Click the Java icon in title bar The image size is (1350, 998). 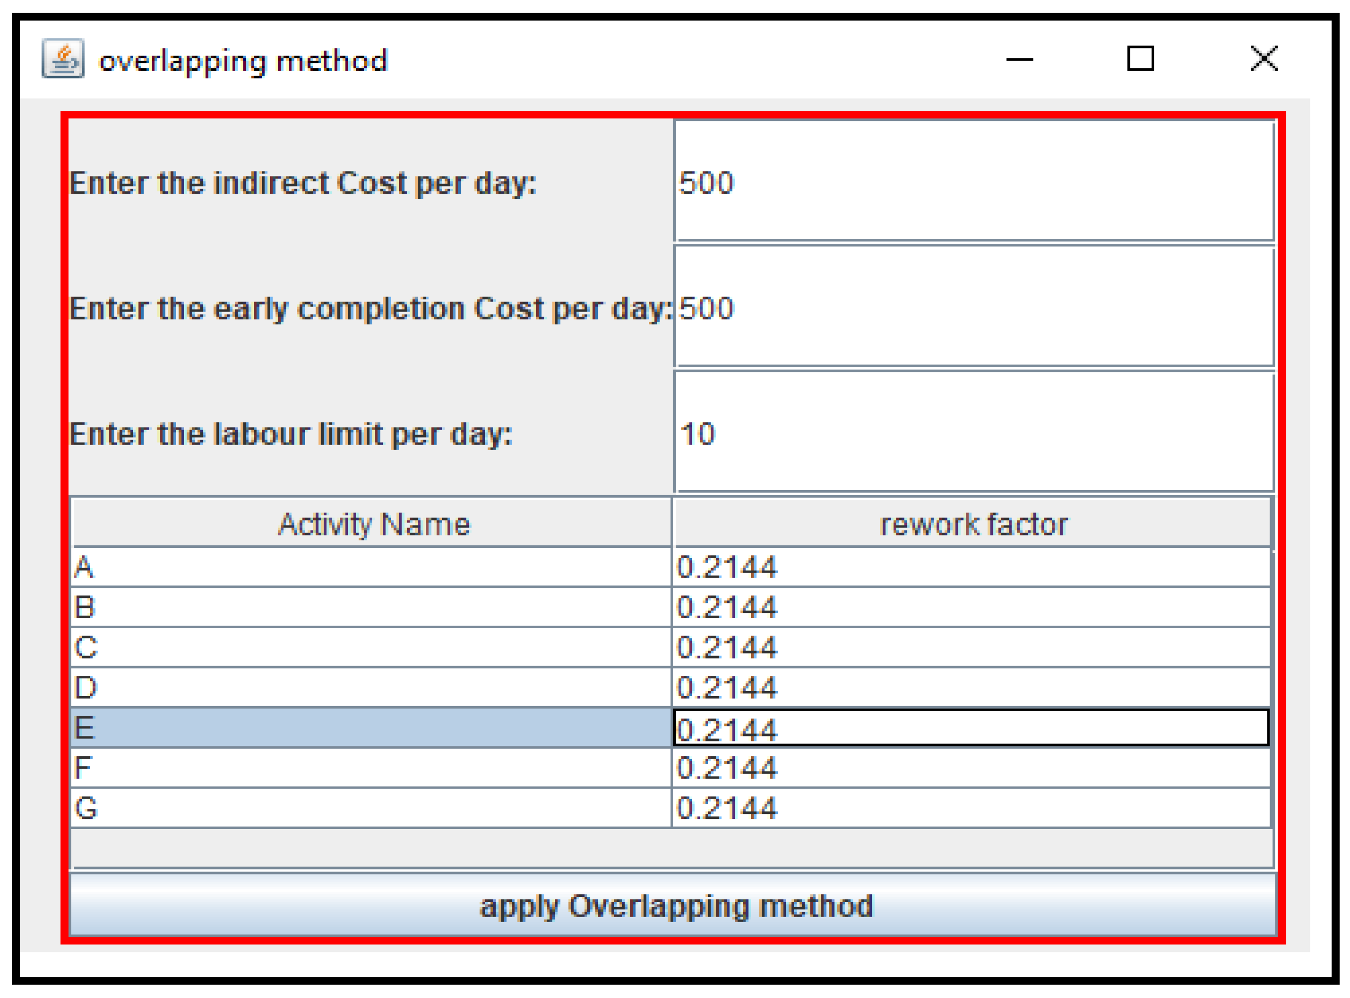[63, 59]
